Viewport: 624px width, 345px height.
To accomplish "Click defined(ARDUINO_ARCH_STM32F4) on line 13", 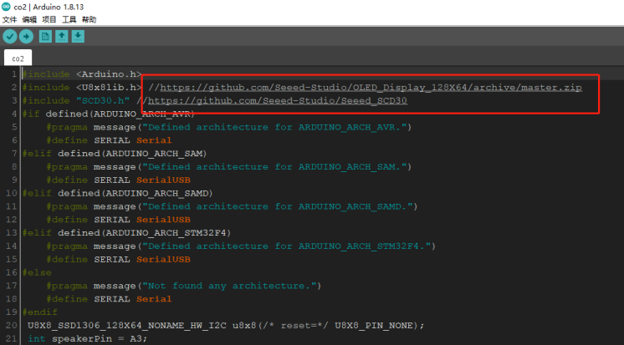I will [x=145, y=233].
